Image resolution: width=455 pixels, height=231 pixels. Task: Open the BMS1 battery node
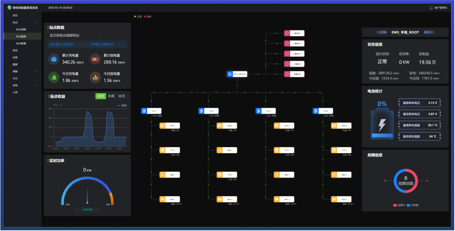(170, 125)
